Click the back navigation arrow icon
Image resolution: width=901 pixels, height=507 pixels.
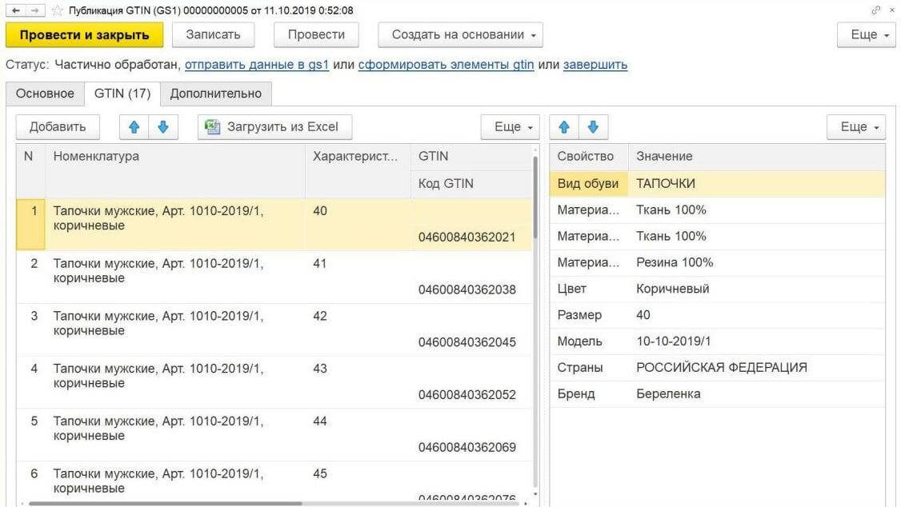pos(15,10)
